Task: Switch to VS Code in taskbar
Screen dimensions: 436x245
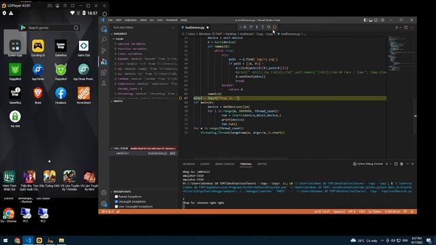Action: click(28, 240)
